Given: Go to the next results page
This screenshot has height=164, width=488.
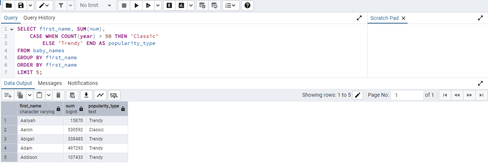Looking at the screenshot, I should click(x=469, y=95).
